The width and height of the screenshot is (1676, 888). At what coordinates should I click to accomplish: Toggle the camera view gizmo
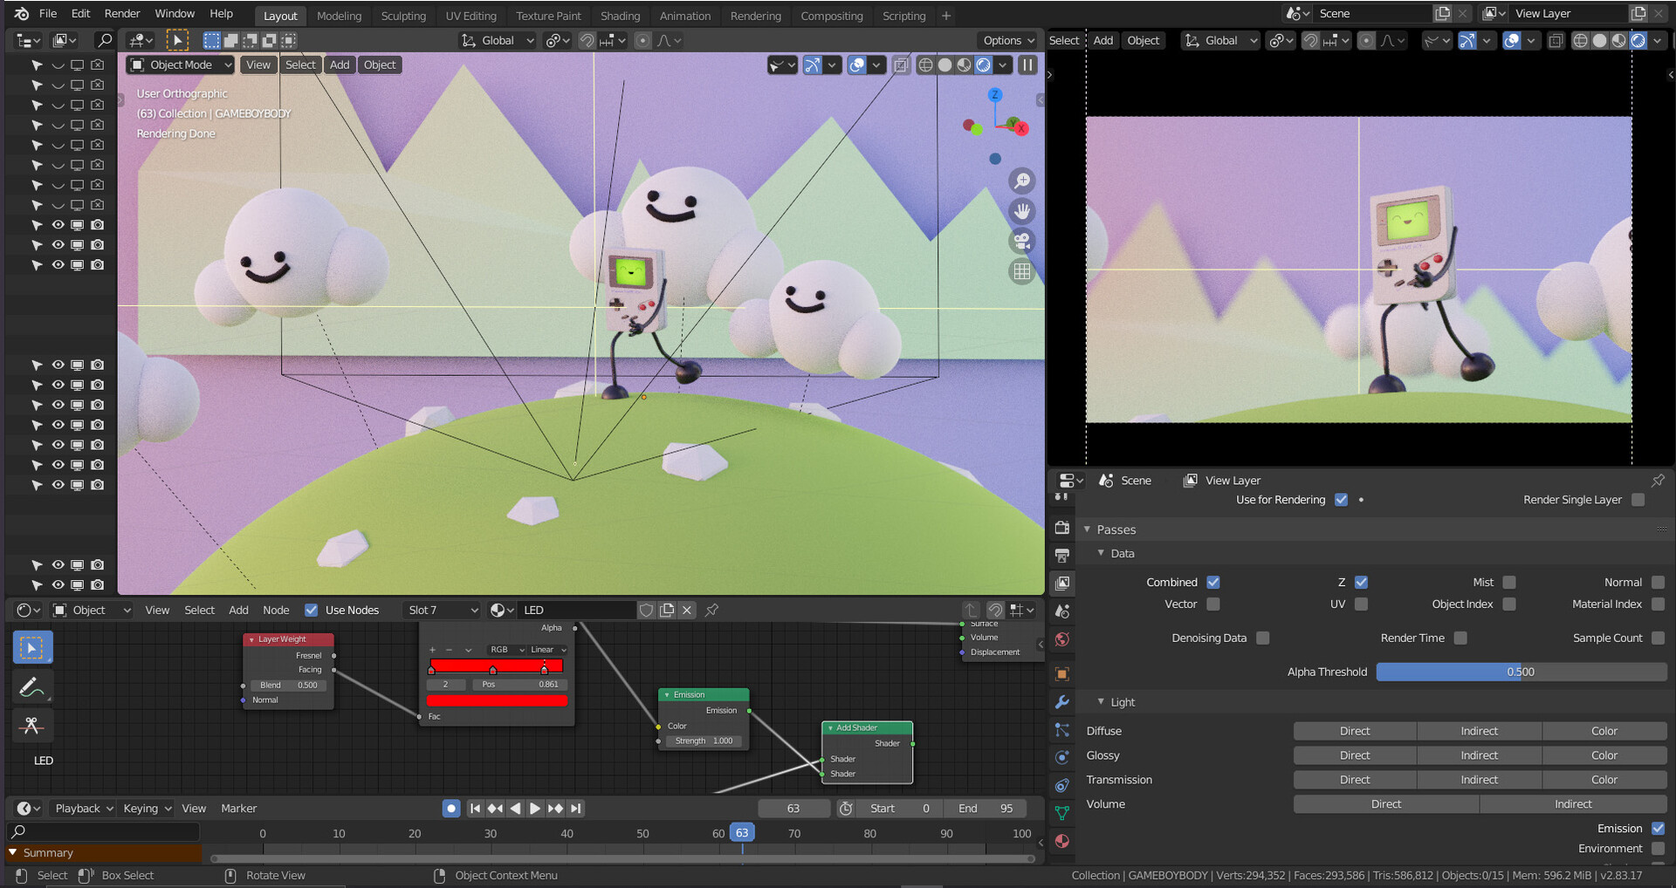(1021, 241)
